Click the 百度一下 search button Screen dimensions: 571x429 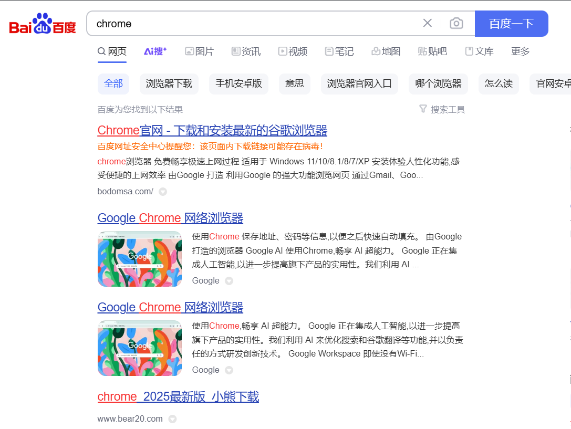pos(511,24)
